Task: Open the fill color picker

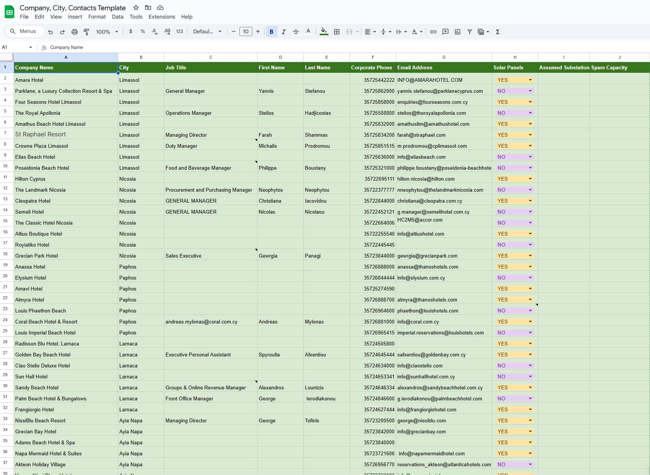Action: pos(324,32)
